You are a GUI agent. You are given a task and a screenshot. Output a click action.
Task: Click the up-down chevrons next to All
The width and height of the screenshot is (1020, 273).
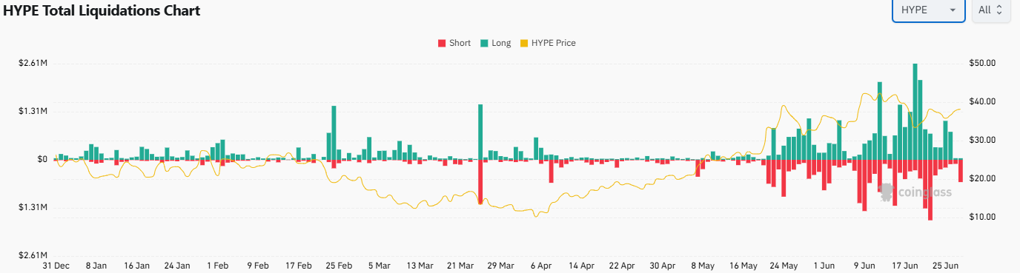(999, 10)
